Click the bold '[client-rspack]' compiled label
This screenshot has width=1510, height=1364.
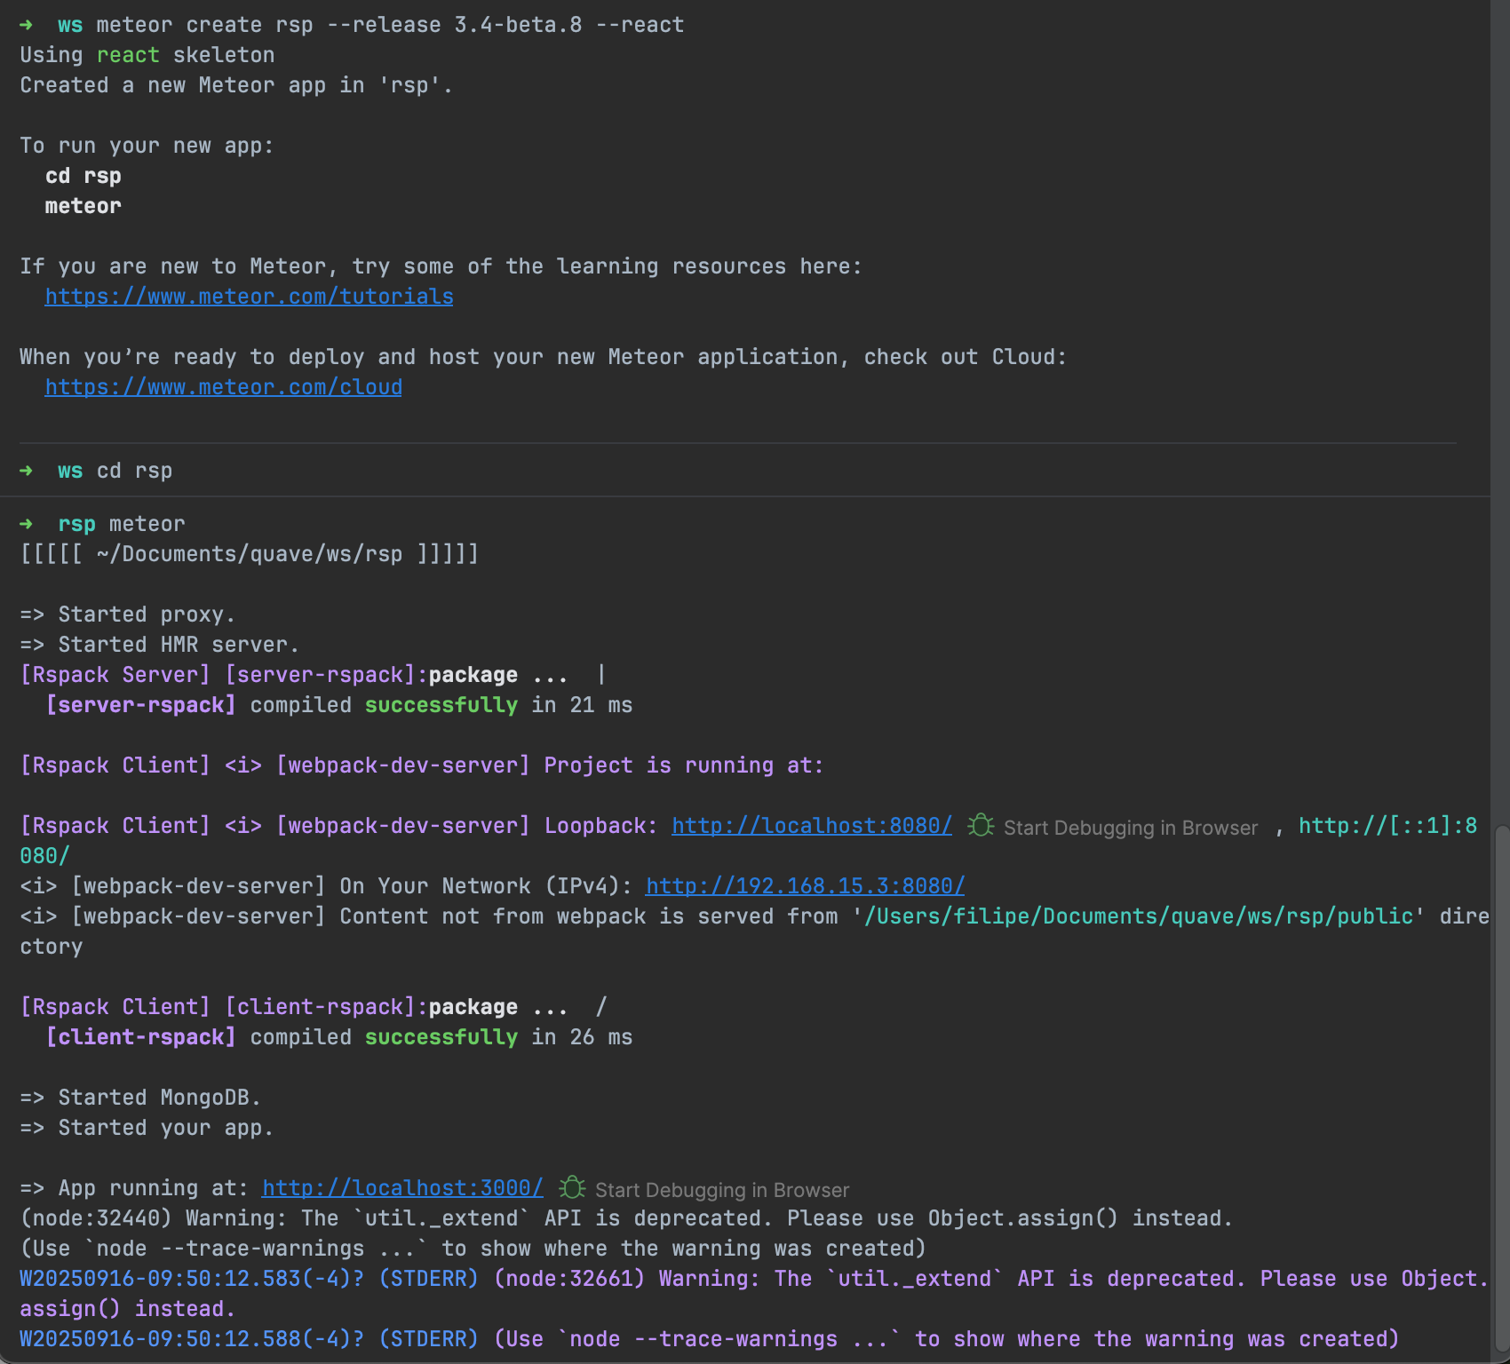[141, 1037]
